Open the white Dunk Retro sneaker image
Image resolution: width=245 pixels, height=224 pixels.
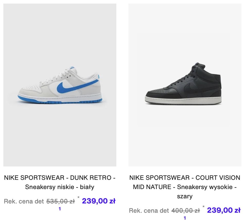point(60,85)
